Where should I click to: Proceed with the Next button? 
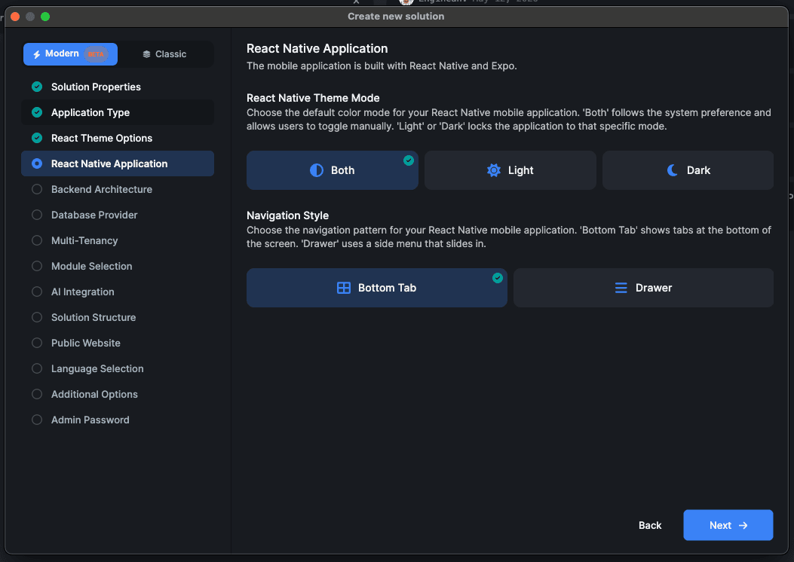(x=728, y=525)
